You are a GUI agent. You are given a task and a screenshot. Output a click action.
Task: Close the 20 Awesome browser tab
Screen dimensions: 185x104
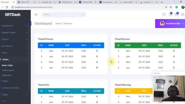(116, 2)
